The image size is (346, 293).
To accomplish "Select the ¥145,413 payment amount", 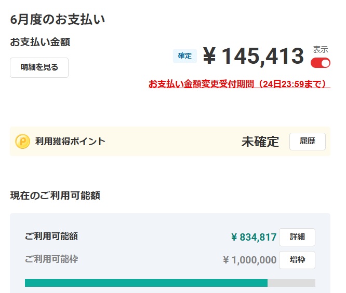I will coord(254,56).
